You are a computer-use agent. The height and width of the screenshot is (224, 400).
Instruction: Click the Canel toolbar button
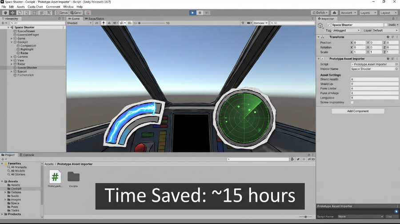coord(76,12)
